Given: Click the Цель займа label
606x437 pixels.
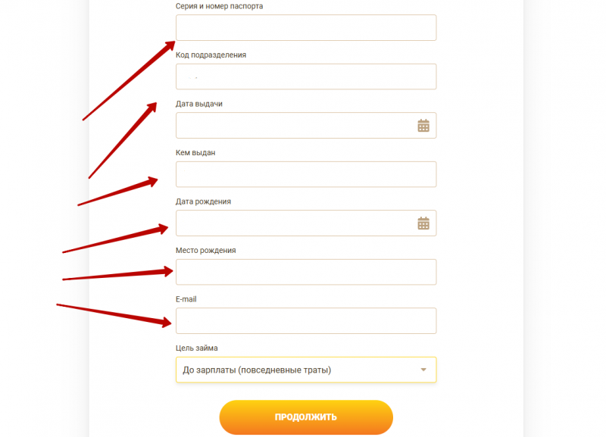Looking at the screenshot, I should [x=196, y=348].
